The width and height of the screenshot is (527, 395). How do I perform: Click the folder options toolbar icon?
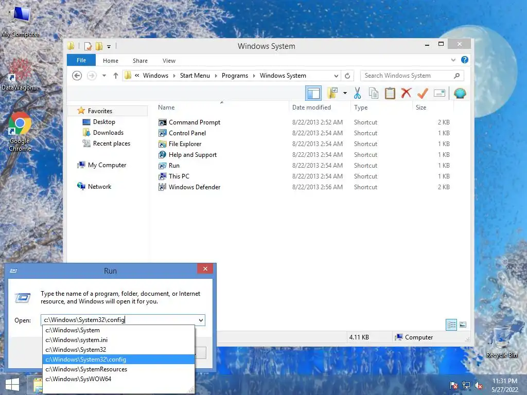coord(333,93)
